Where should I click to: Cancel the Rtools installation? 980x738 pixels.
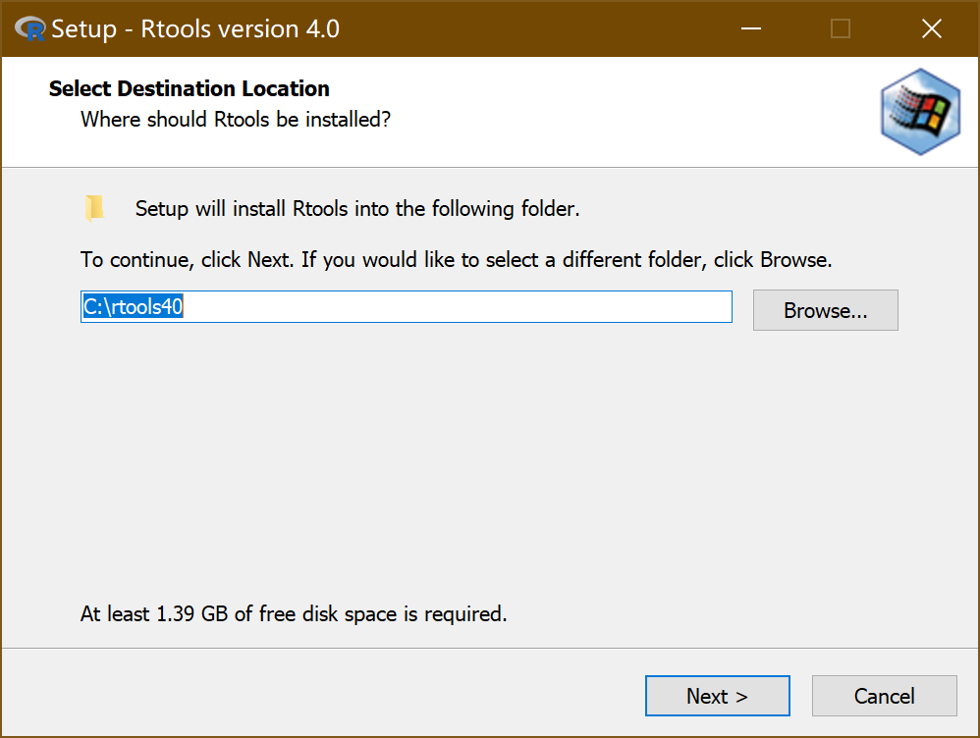[884, 696]
